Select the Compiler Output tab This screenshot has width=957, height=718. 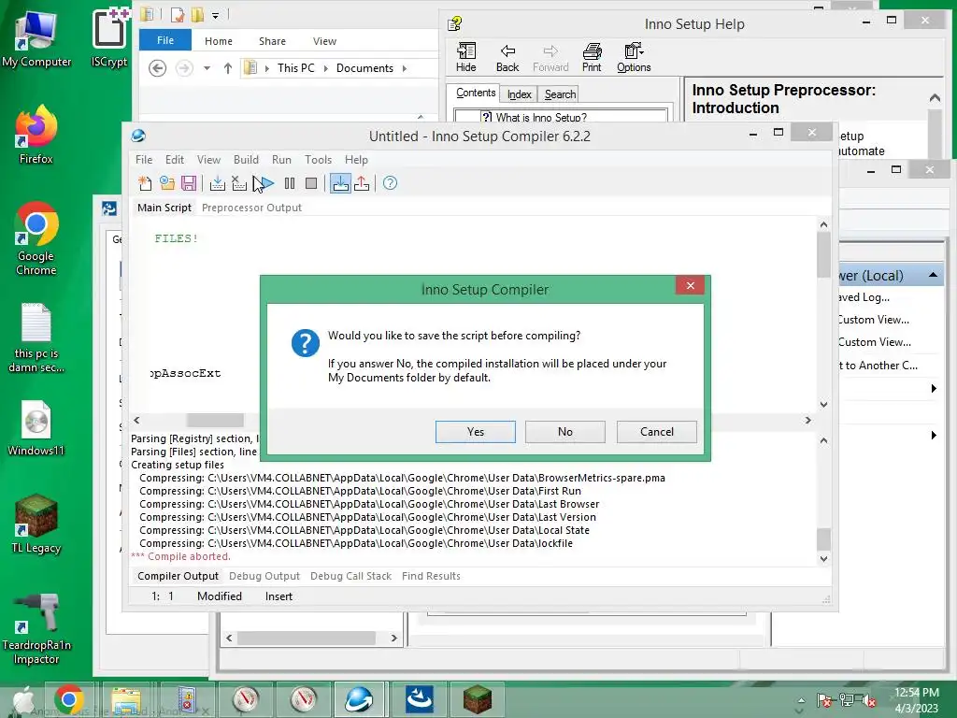point(178,576)
